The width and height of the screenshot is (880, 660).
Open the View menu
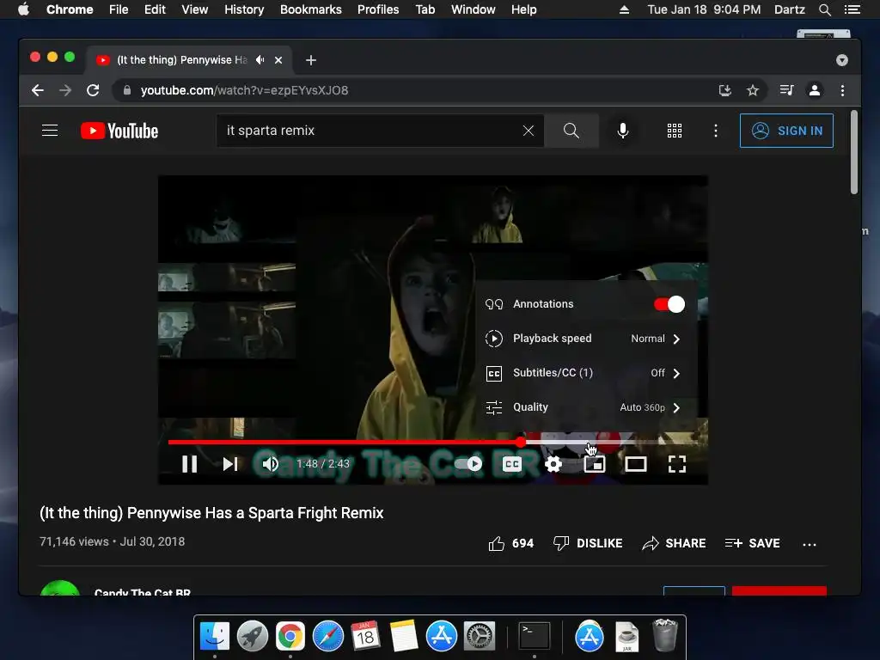(195, 9)
